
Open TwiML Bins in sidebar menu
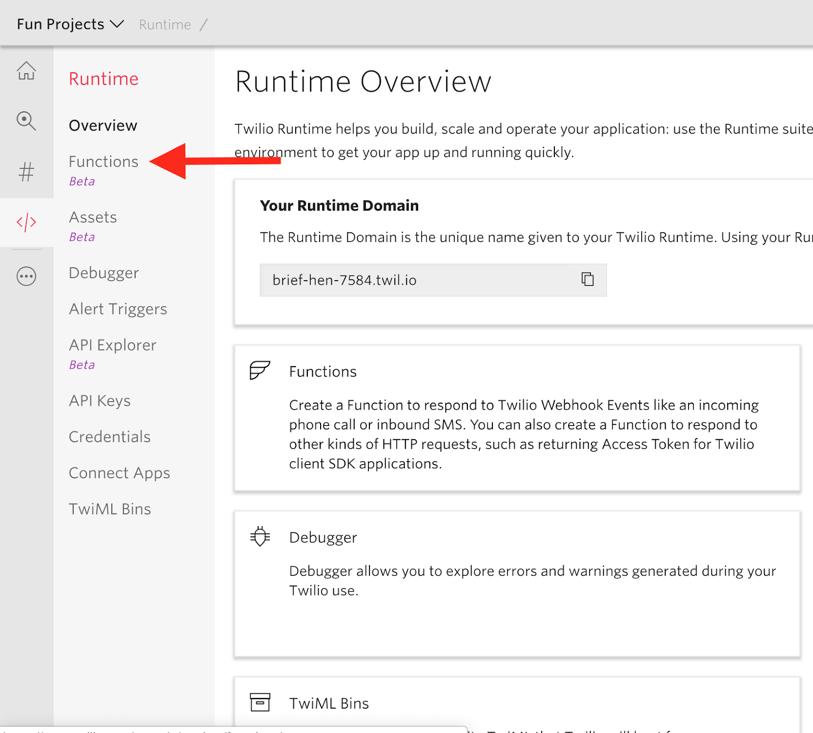point(110,509)
